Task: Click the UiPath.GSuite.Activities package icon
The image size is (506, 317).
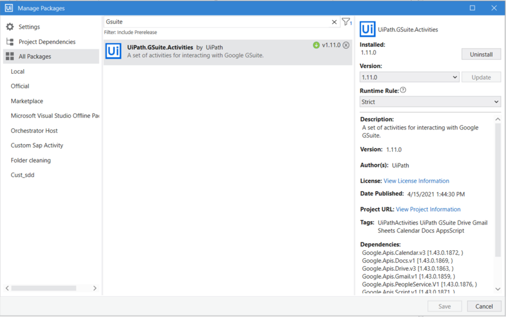Action: coord(113,51)
